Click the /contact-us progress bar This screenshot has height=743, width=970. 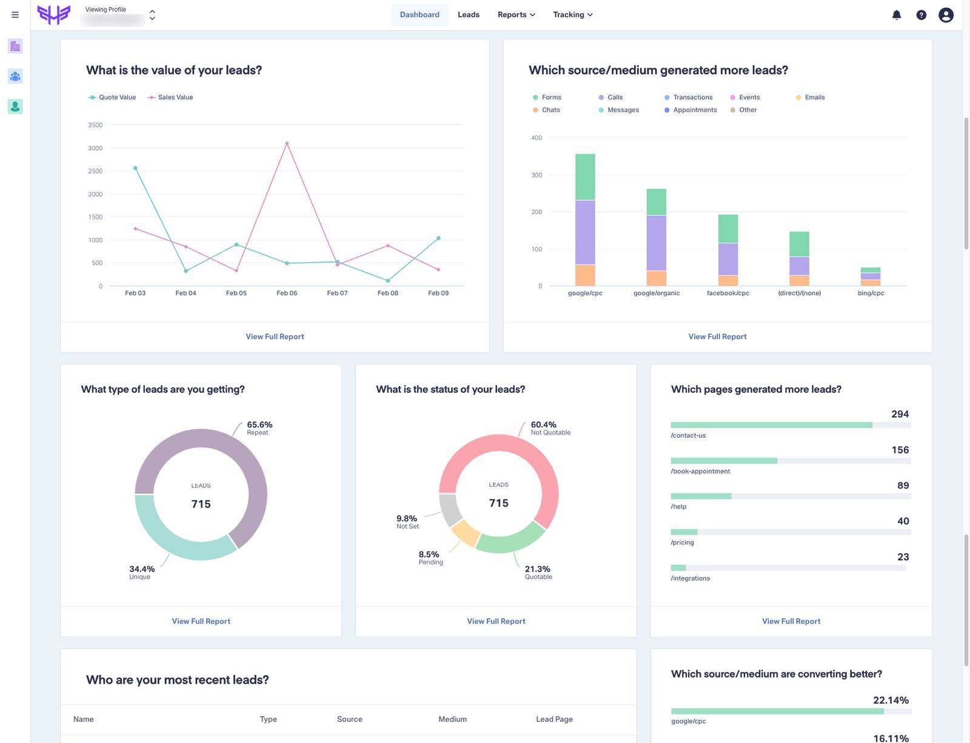(x=771, y=425)
